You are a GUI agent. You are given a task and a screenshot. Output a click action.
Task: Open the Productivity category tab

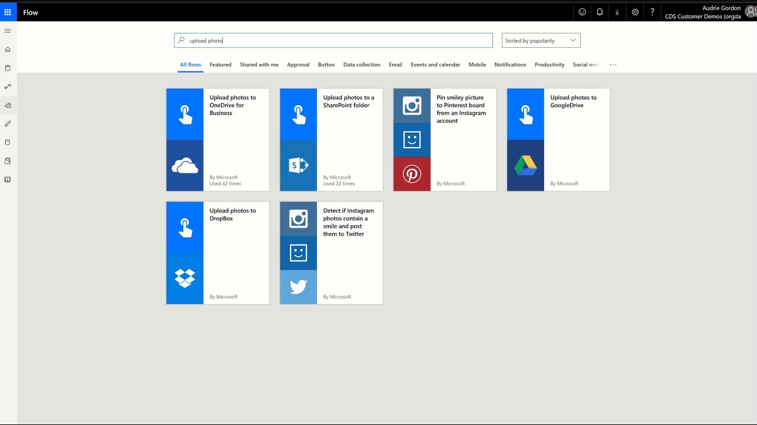point(549,65)
